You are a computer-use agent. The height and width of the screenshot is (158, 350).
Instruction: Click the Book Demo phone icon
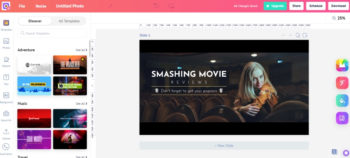click(x=6, y=147)
